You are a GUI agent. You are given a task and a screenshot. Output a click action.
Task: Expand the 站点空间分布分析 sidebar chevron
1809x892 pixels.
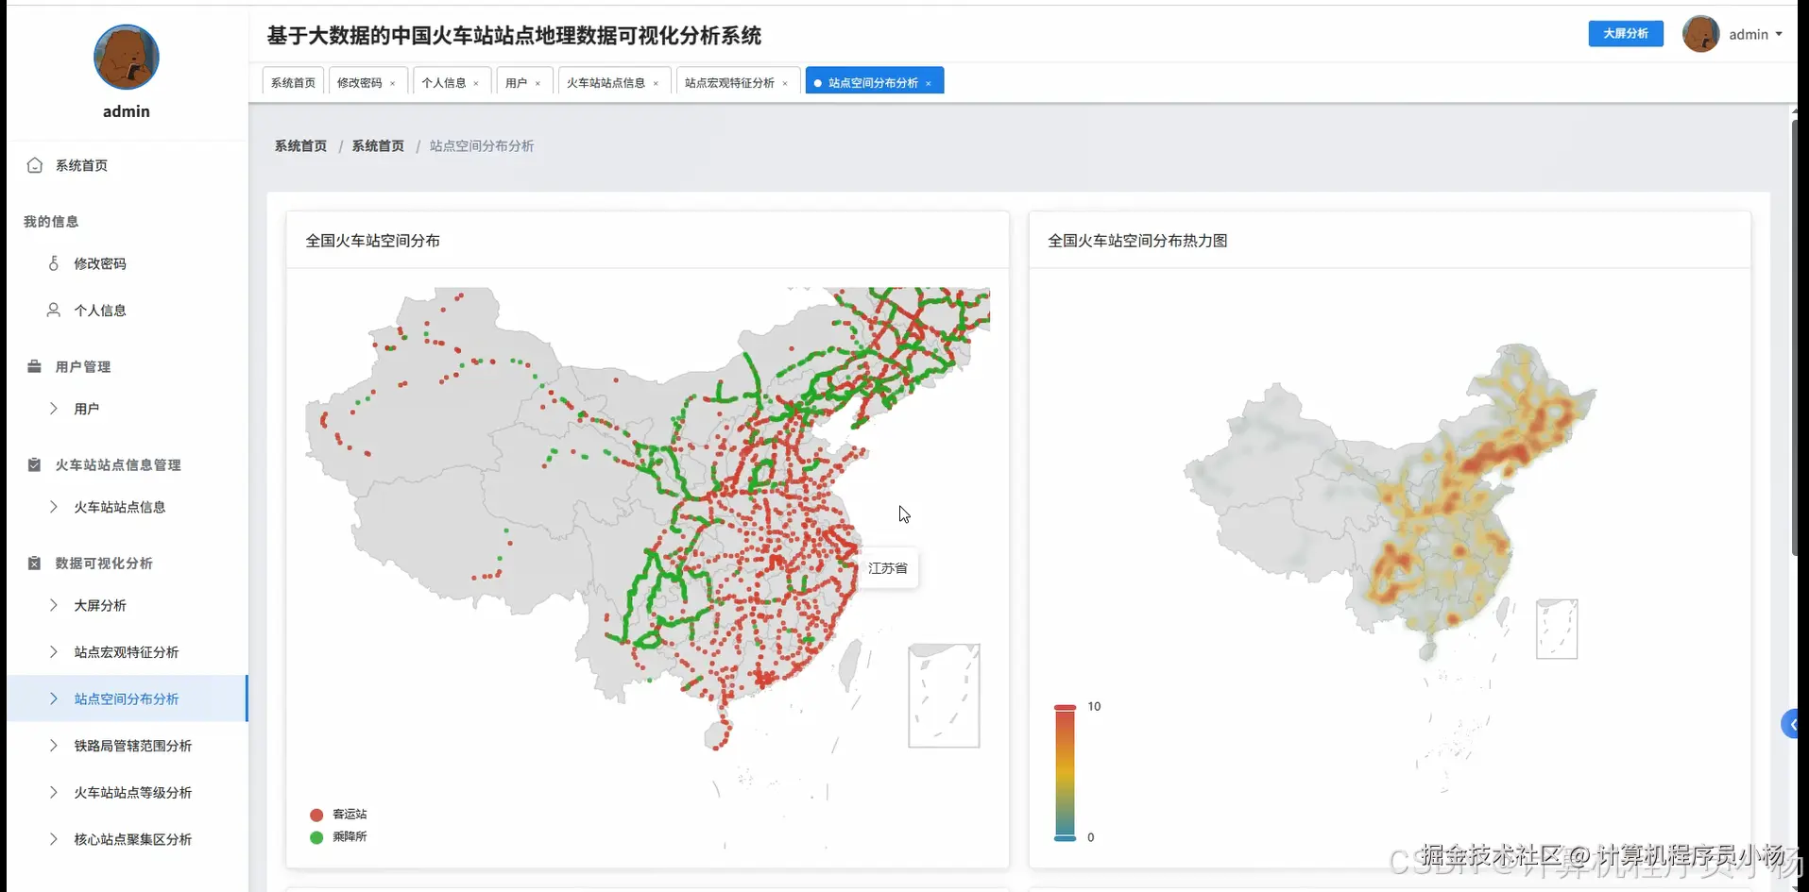click(x=54, y=698)
